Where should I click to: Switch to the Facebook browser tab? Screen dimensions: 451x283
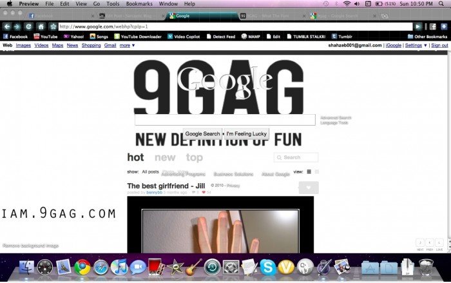[61, 16]
